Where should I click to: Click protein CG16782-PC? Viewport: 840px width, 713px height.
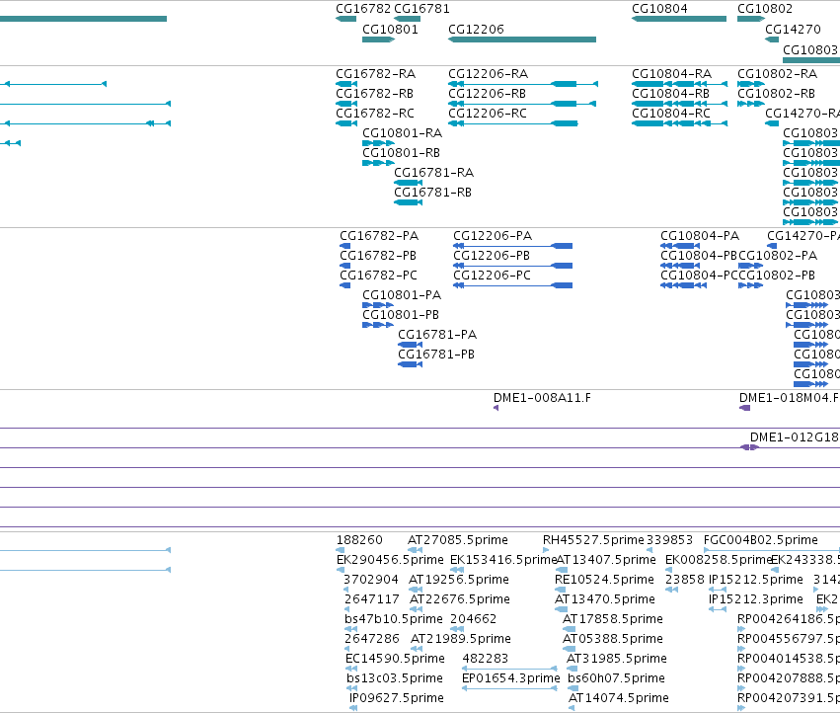379,277
